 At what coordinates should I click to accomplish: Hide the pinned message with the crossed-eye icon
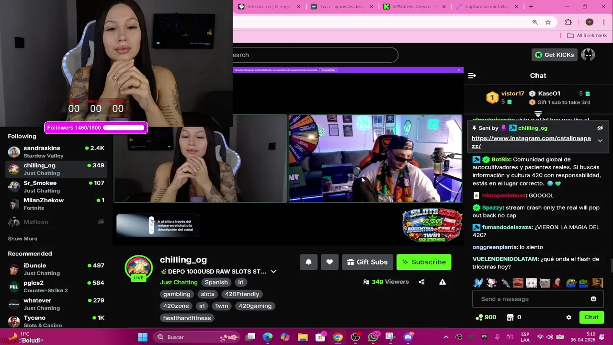tap(600, 128)
